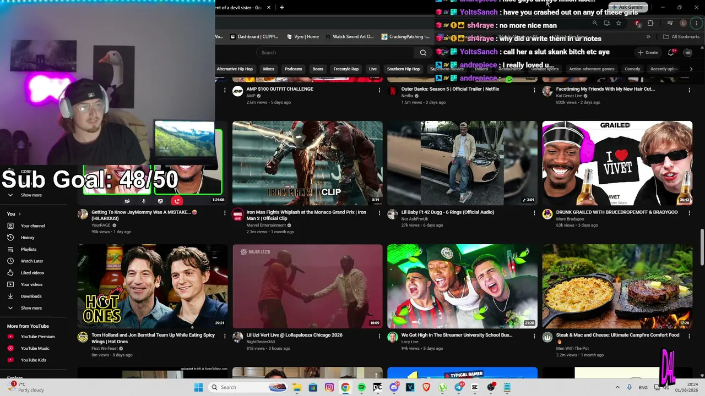
Task: Select the Beats chip
Action: (318, 69)
